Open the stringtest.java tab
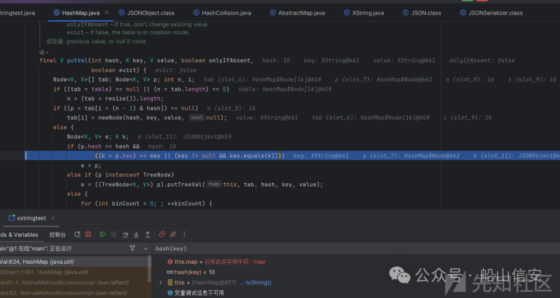 click(x=18, y=13)
